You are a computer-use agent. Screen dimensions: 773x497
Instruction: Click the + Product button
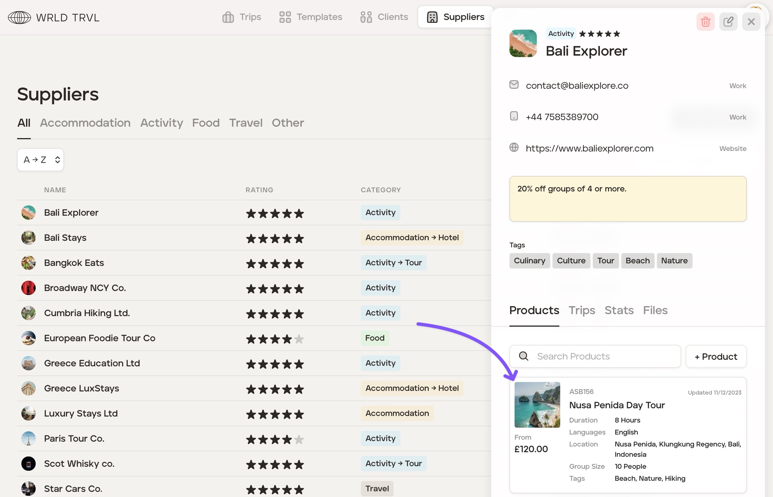tap(716, 357)
